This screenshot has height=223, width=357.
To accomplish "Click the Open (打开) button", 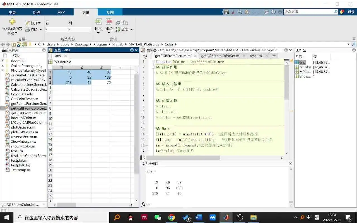I will [33, 23].
